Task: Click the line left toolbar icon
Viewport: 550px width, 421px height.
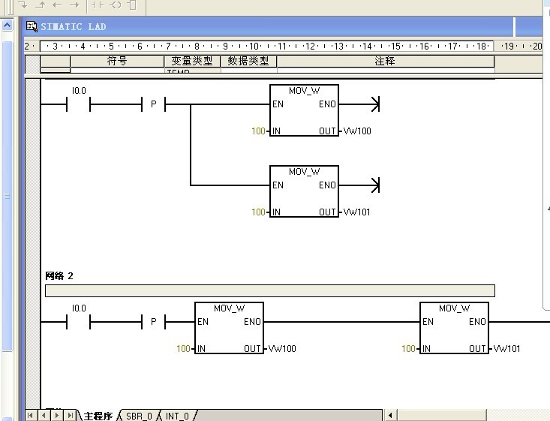Action: pyautogui.click(x=57, y=5)
